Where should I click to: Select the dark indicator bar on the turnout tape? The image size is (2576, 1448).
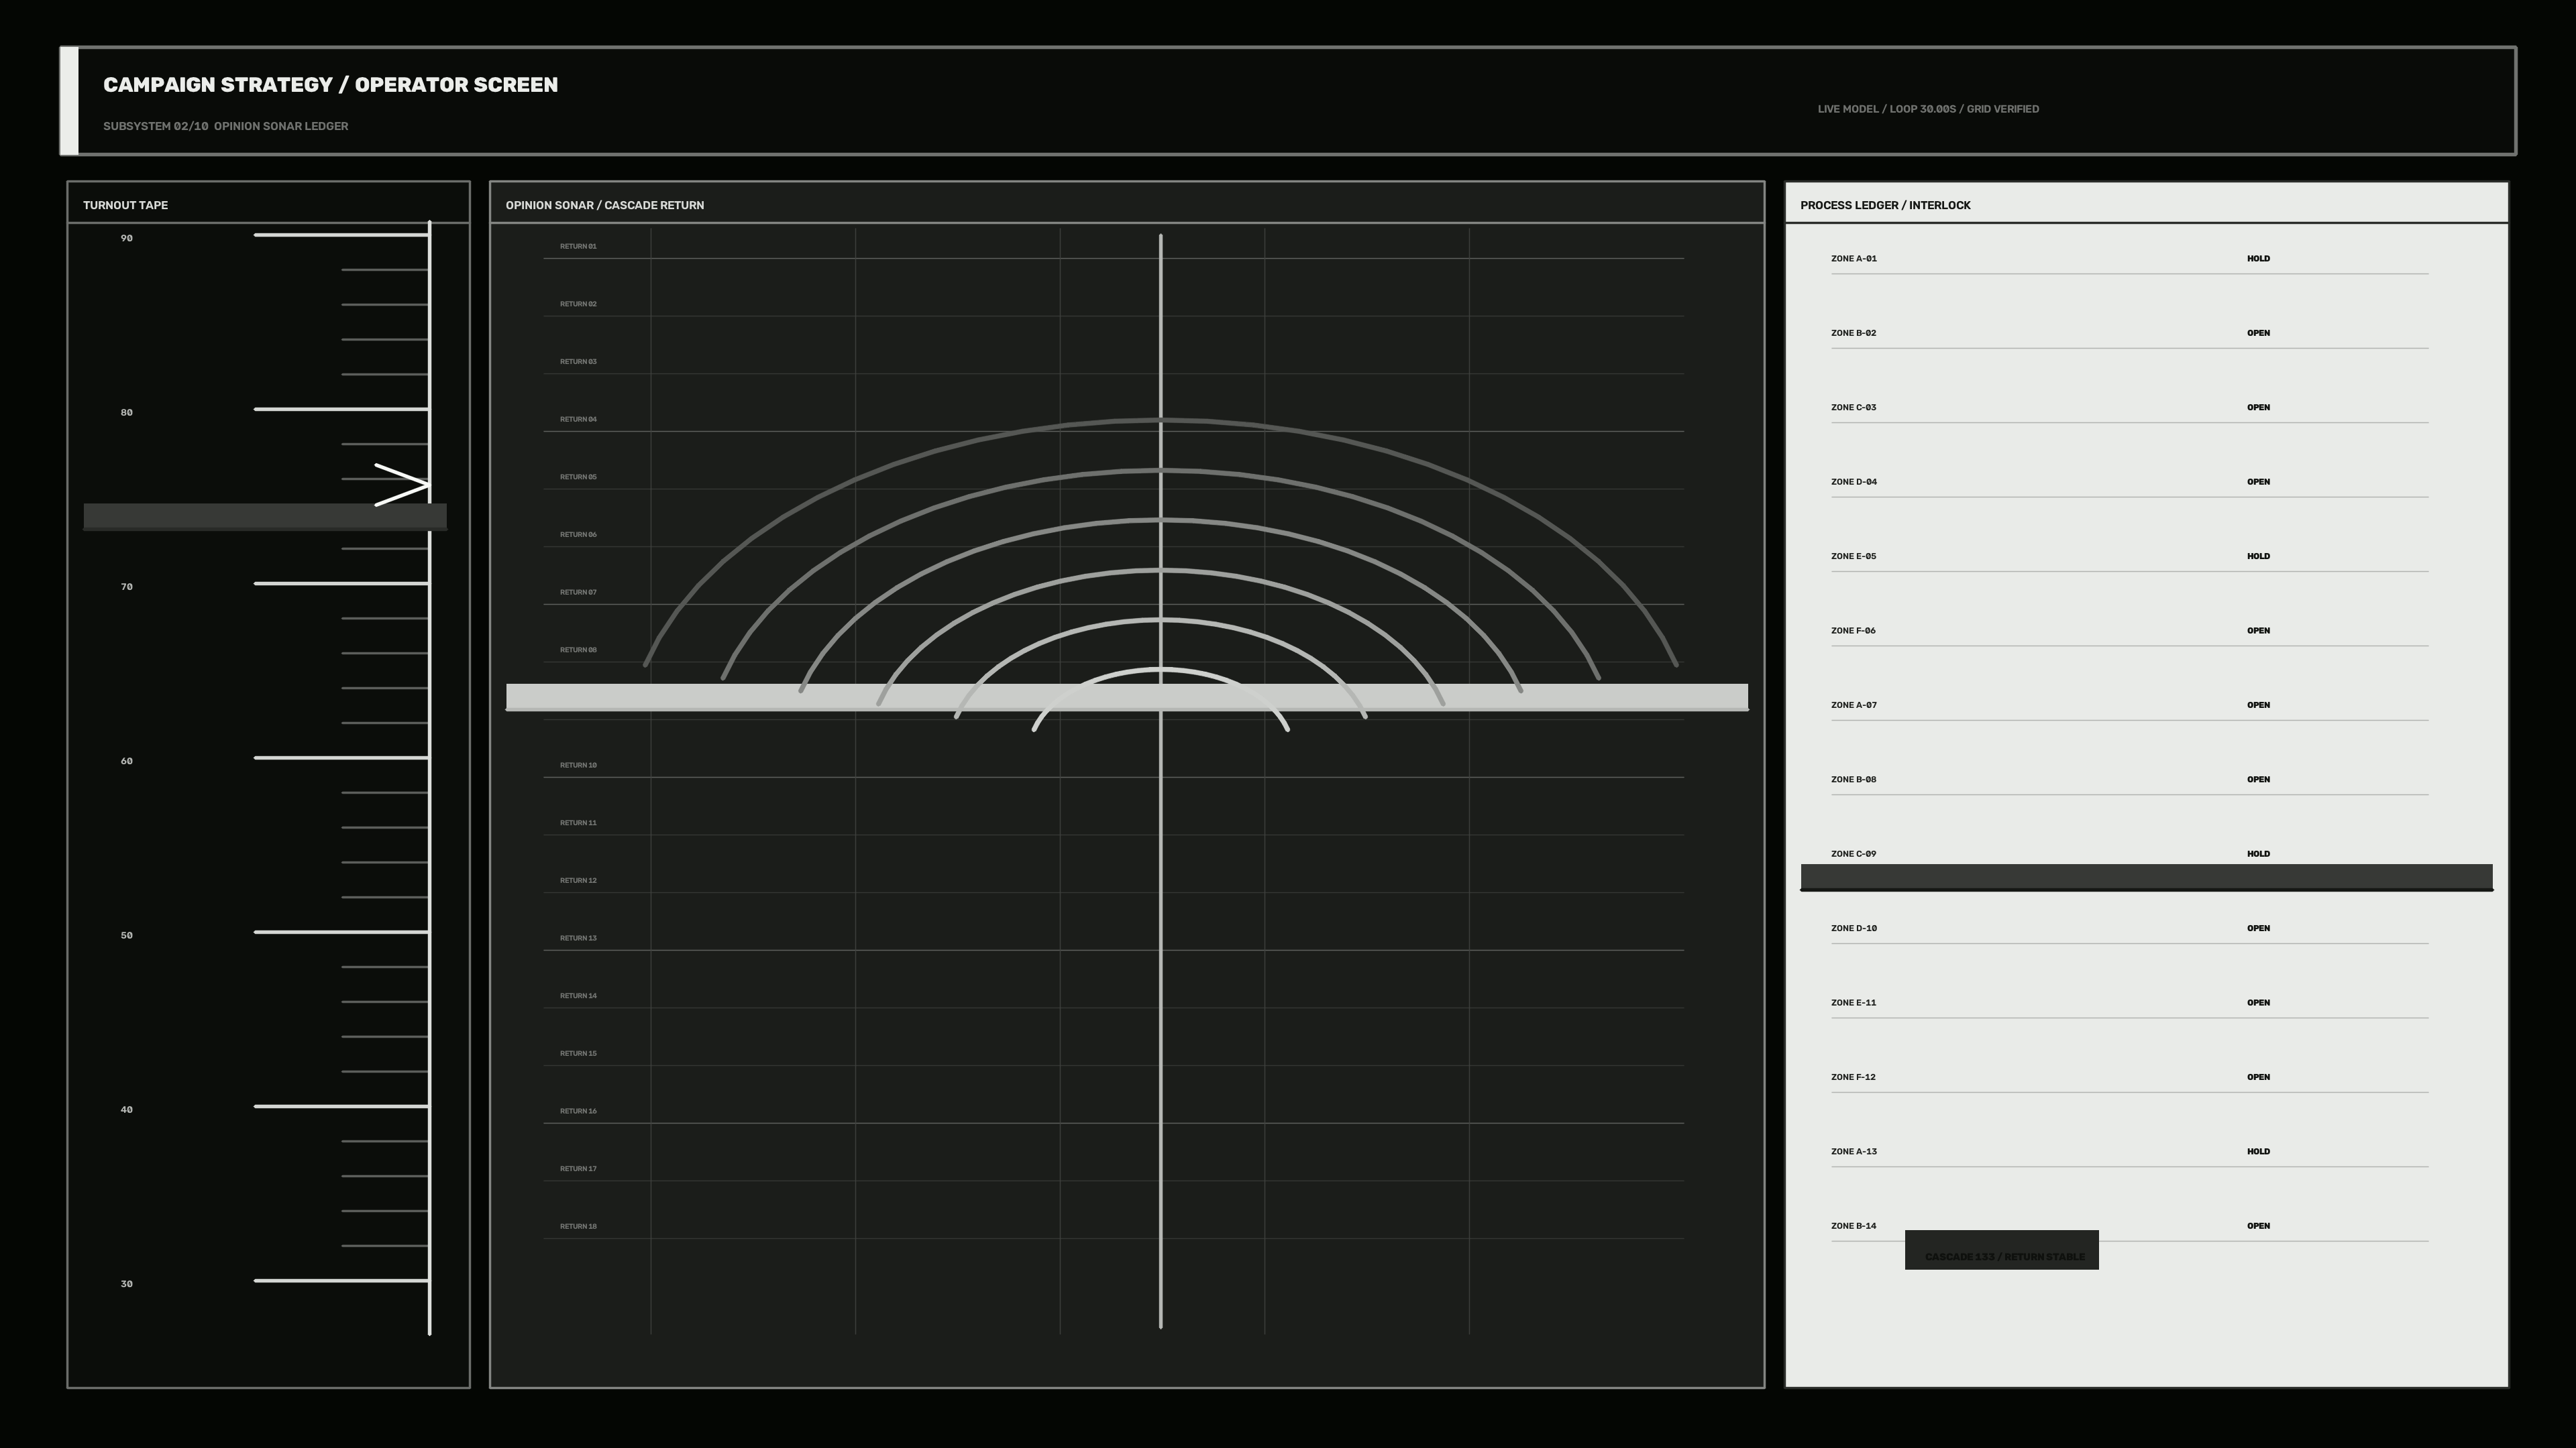pos(265,517)
